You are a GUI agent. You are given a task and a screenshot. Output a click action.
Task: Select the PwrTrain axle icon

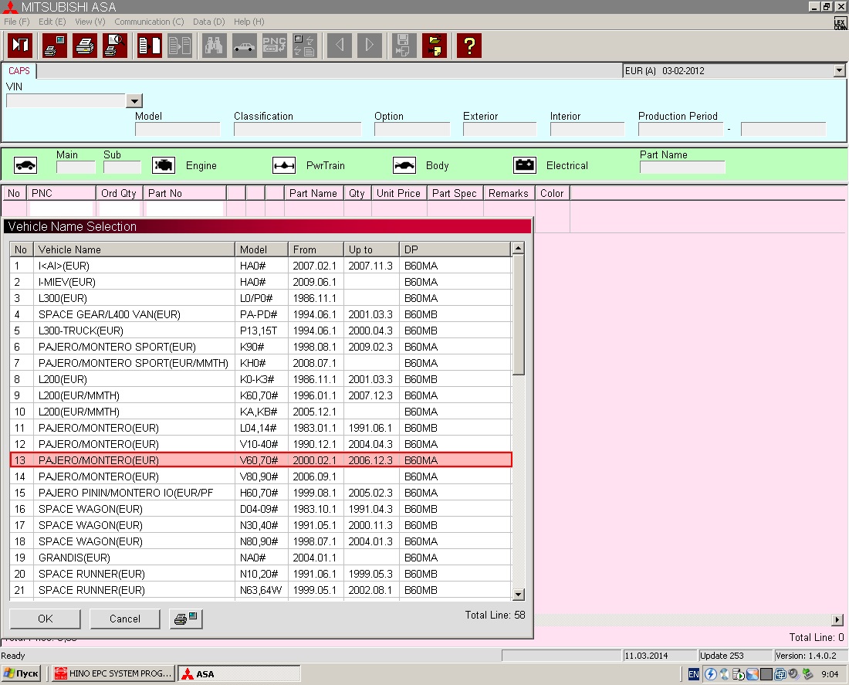coord(284,165)
